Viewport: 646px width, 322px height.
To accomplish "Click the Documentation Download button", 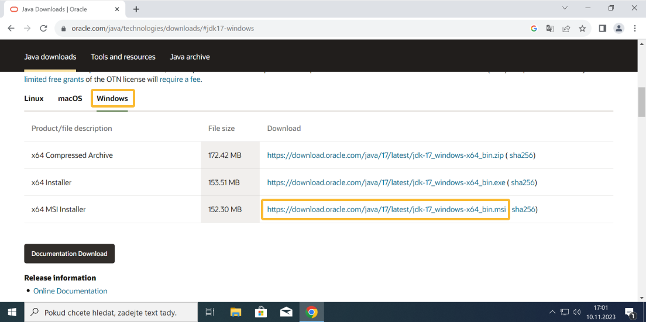I will [x=69, y=254].
